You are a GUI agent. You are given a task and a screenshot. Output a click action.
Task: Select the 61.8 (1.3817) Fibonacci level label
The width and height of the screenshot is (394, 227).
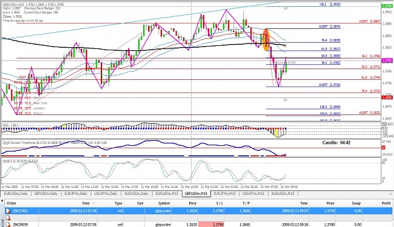(x=331, y=49)
